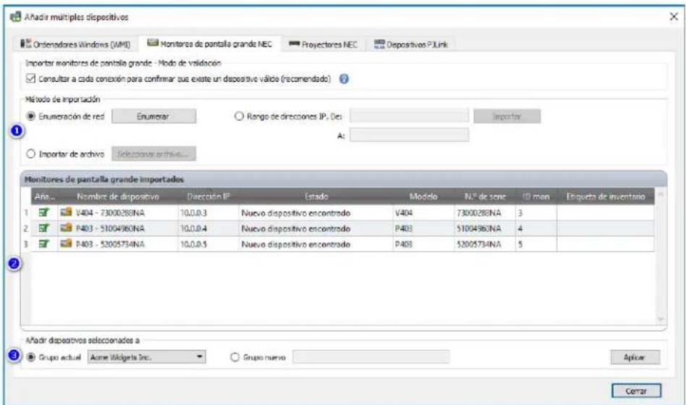Click the ID mon column header

tap(536, 196)
